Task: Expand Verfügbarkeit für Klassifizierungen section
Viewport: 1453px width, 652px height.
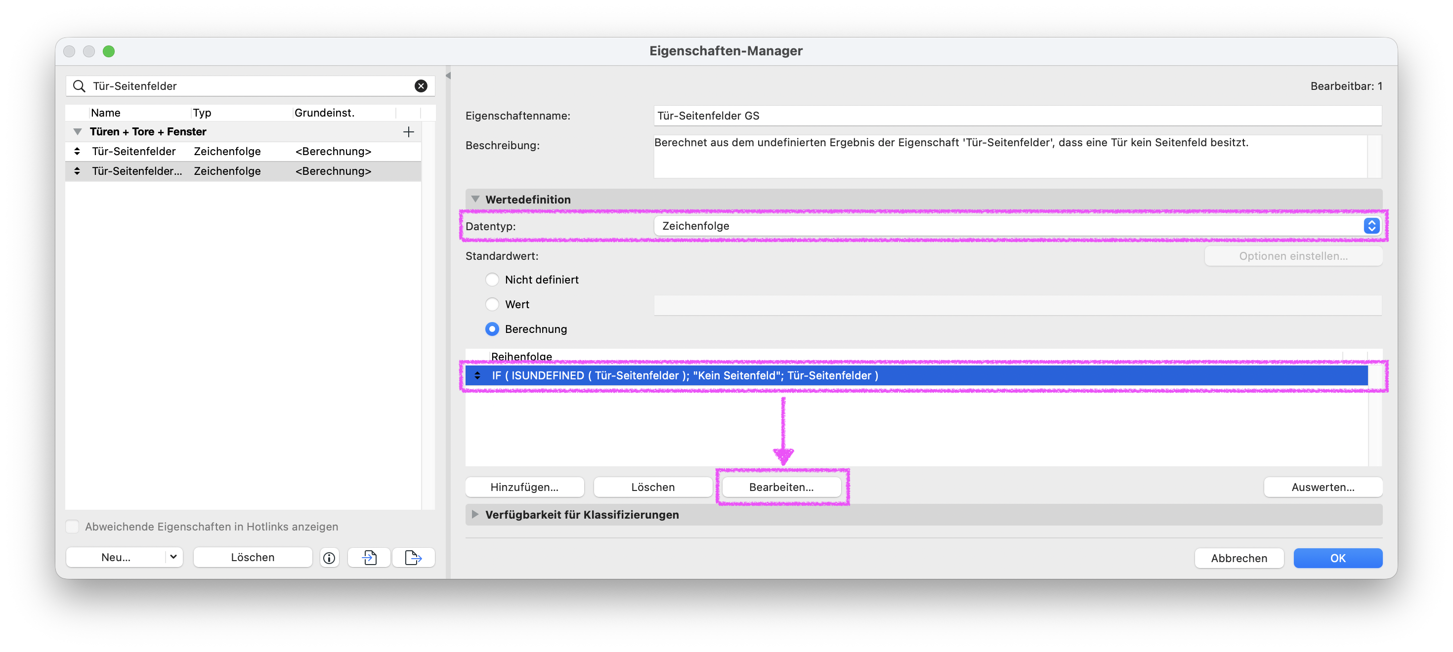Action: [475, 515]
